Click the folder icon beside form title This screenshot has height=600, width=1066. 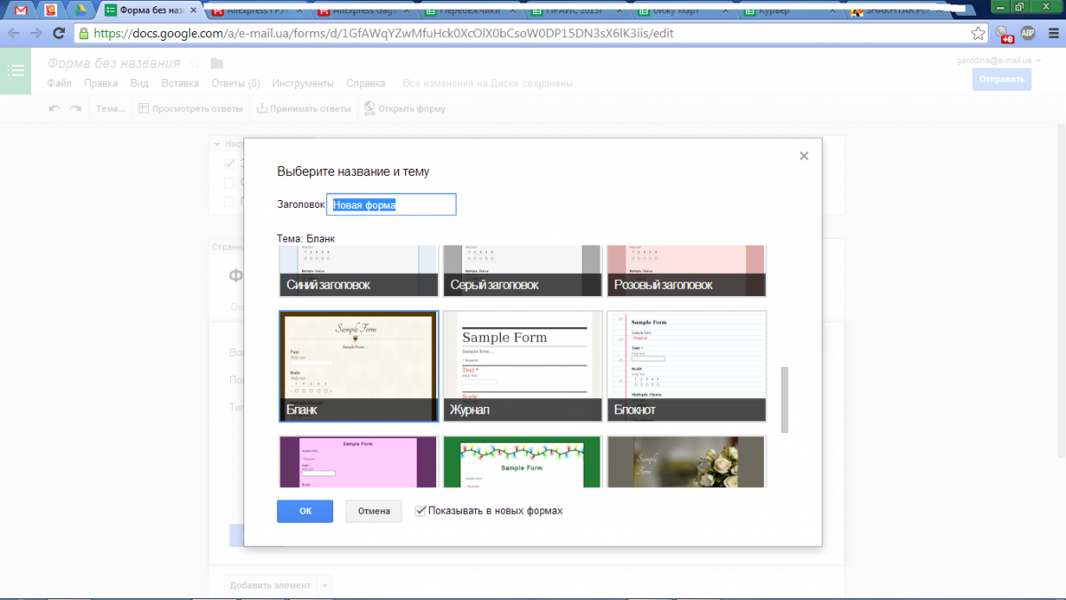(217, 63)
